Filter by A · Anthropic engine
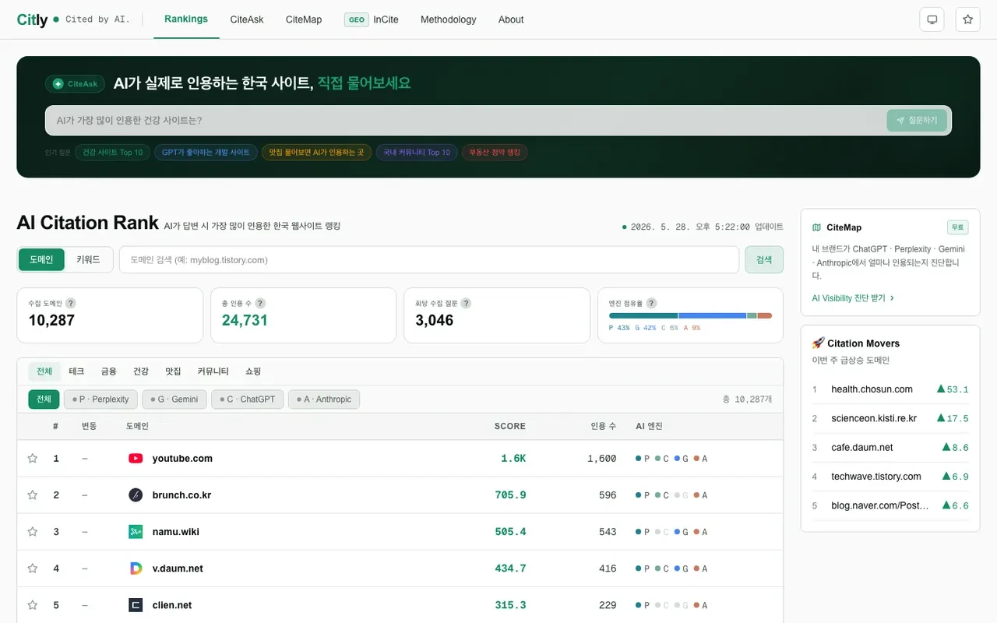This screenshot has width=997, height=623. click(324, 399)
